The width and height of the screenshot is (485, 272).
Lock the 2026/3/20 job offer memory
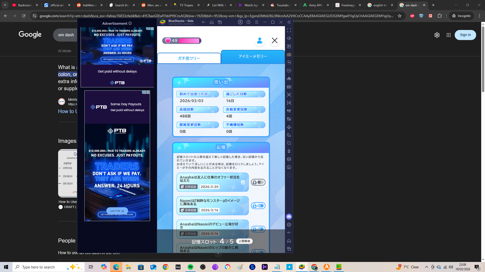coord(258,182)
